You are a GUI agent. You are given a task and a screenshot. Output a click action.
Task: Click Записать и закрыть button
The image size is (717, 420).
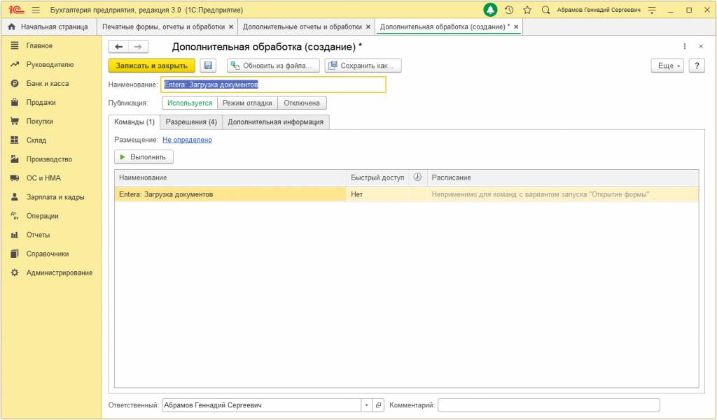click(152, 66)
